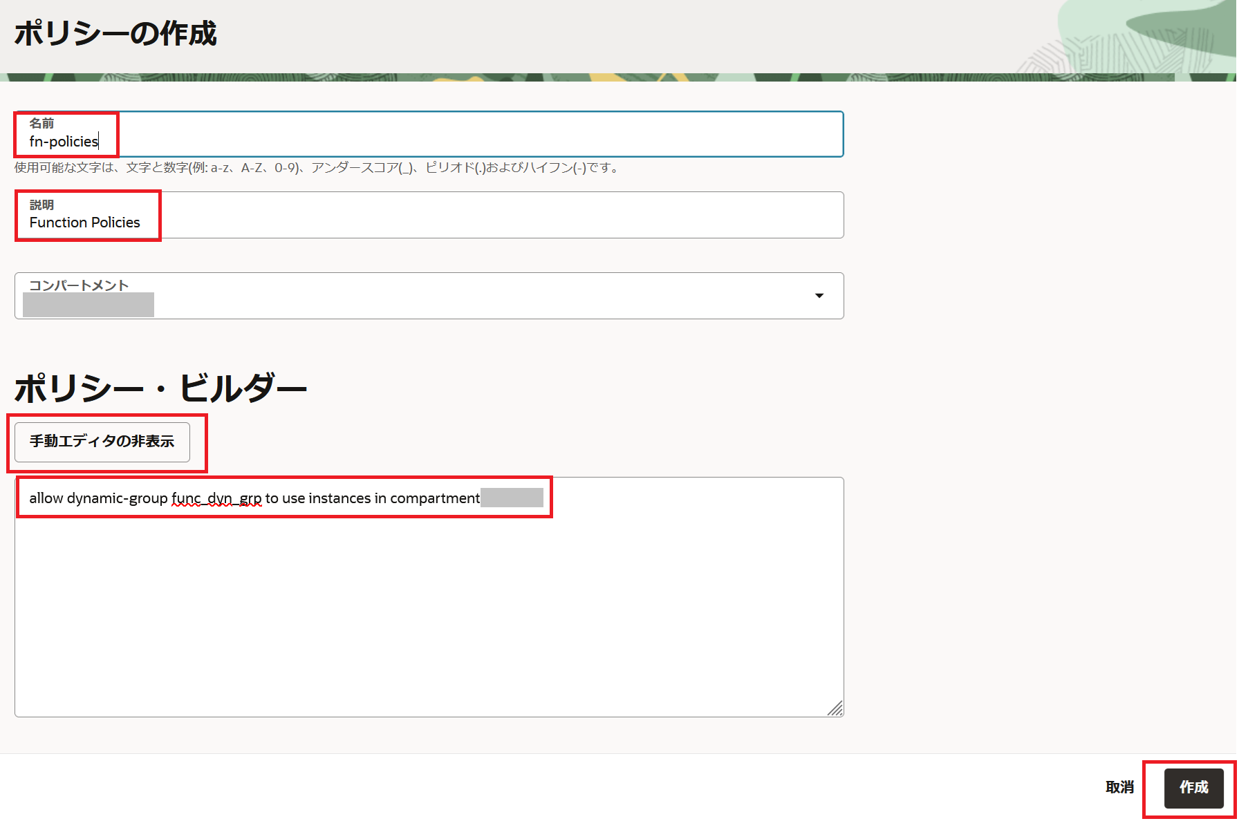Click inside the policy statement text area
The height and width of the screenshot is (830, 1248).
(429, 608)
